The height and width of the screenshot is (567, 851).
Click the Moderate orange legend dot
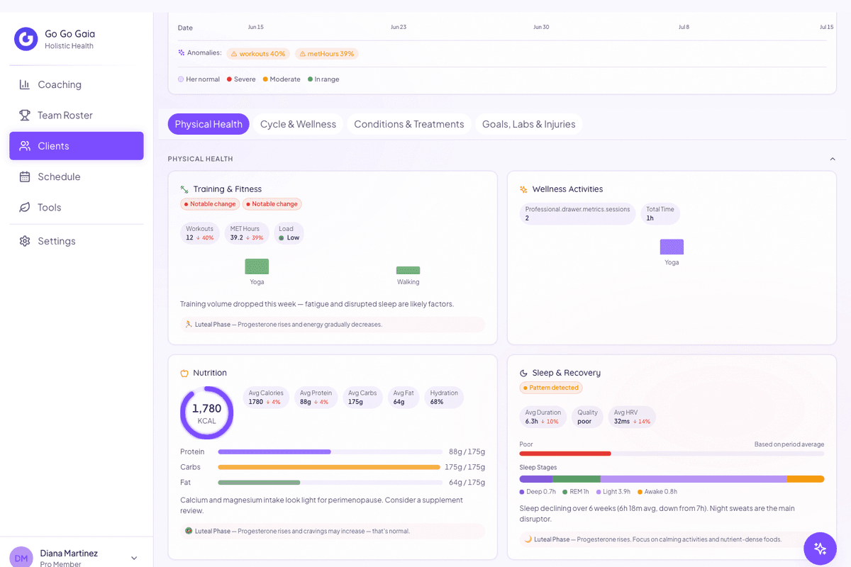pos(265,79)
